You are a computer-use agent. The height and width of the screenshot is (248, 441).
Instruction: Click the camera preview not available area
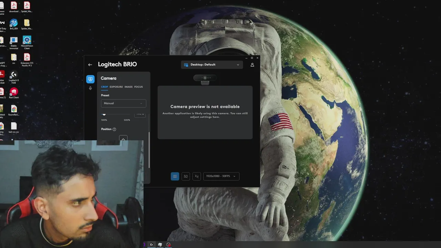click(205, 112)
